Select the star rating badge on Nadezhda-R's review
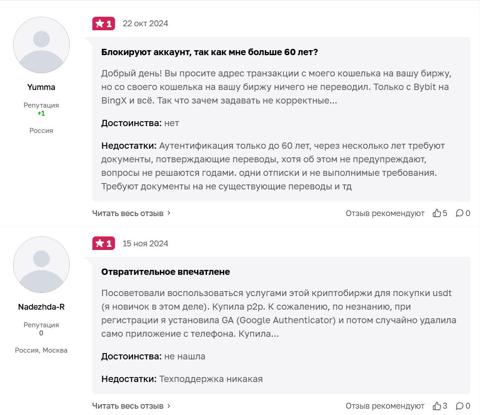The height and width of the screenshot is (415, 480). (103, 243)
